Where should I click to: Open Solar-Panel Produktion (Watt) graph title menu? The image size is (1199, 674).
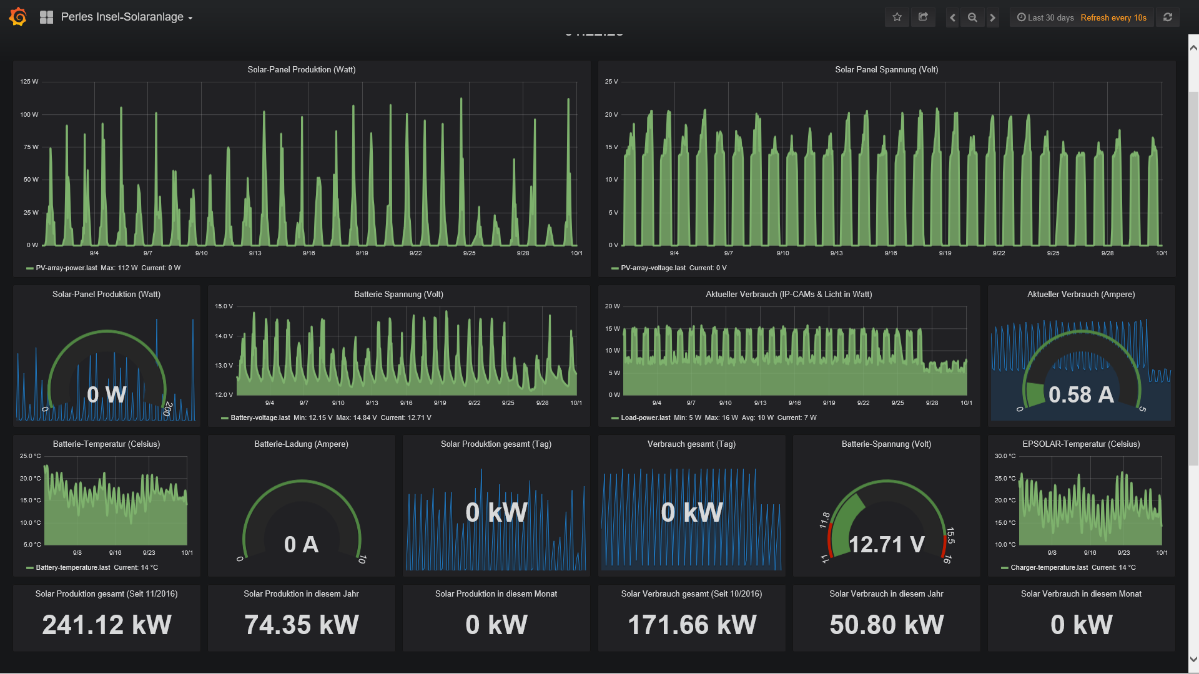301,70
